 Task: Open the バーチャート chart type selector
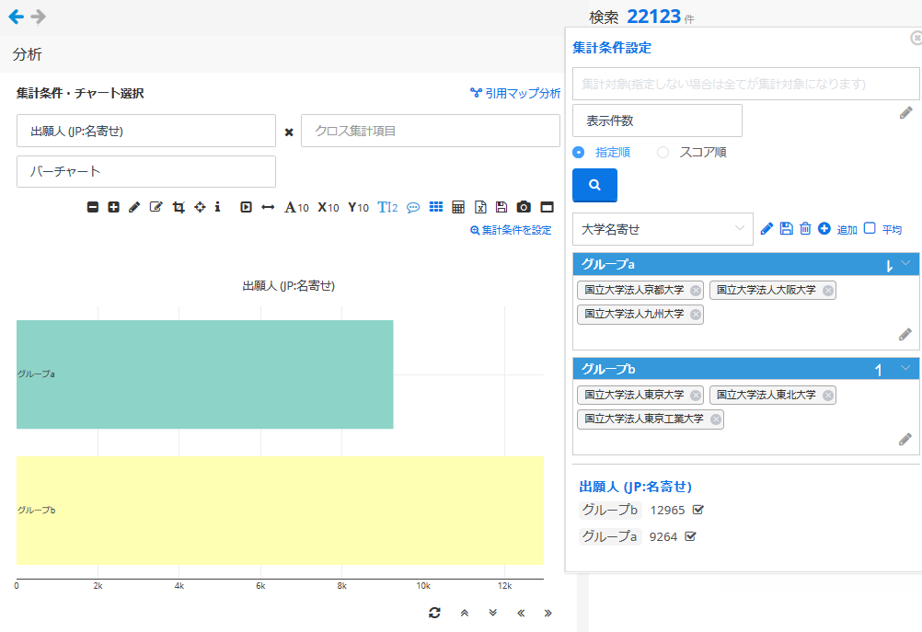click(145, 171)
